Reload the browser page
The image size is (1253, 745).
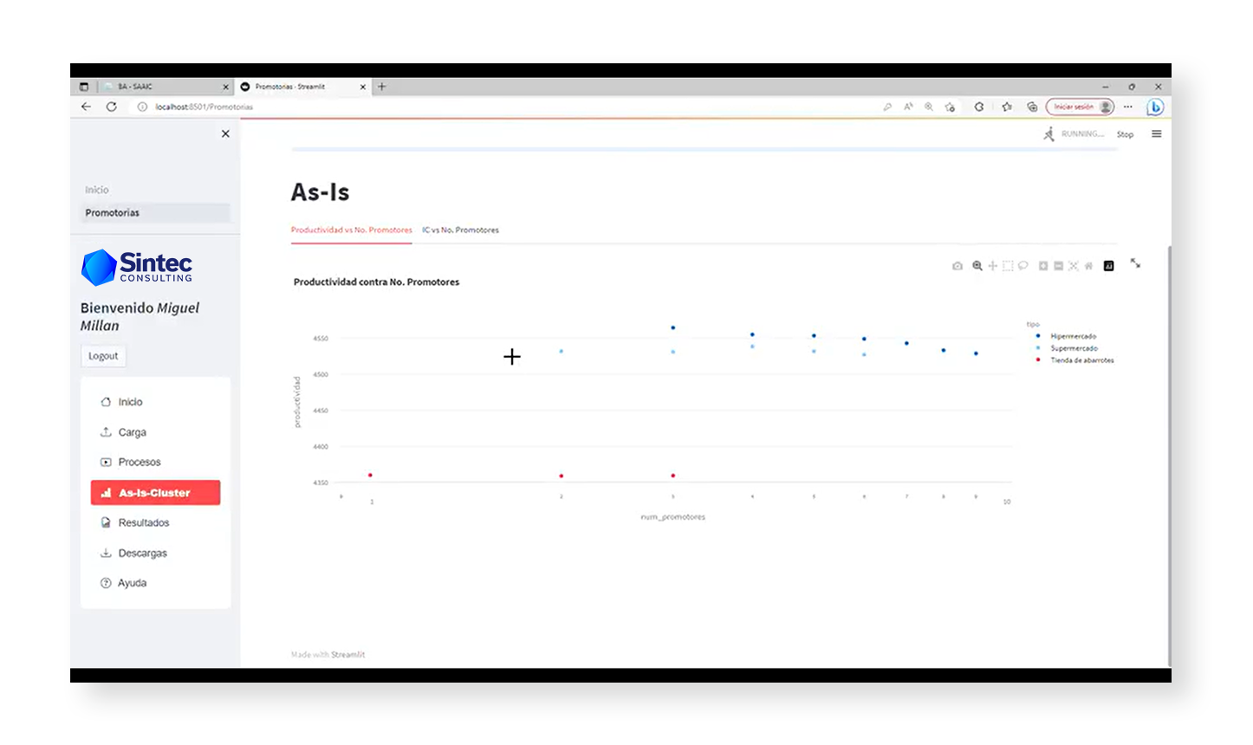112,107
